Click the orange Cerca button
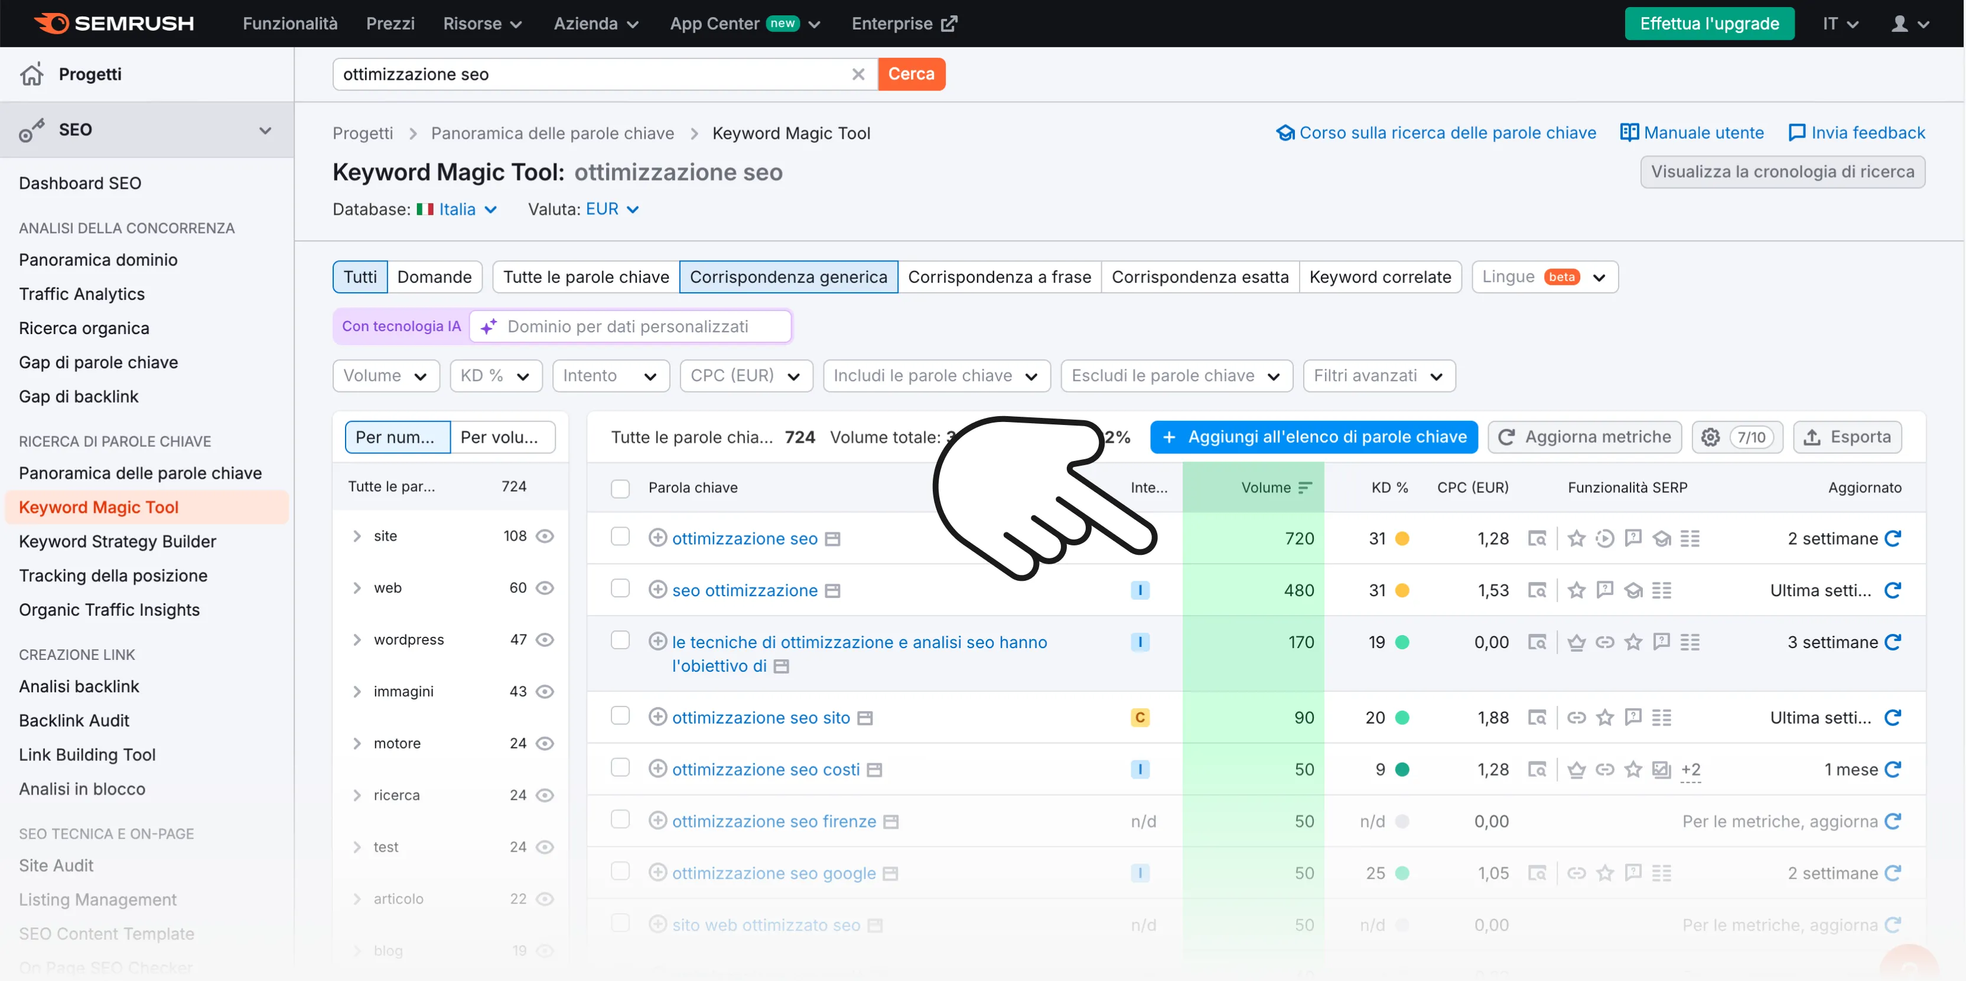1966x981 pixels. coord(912,74)
